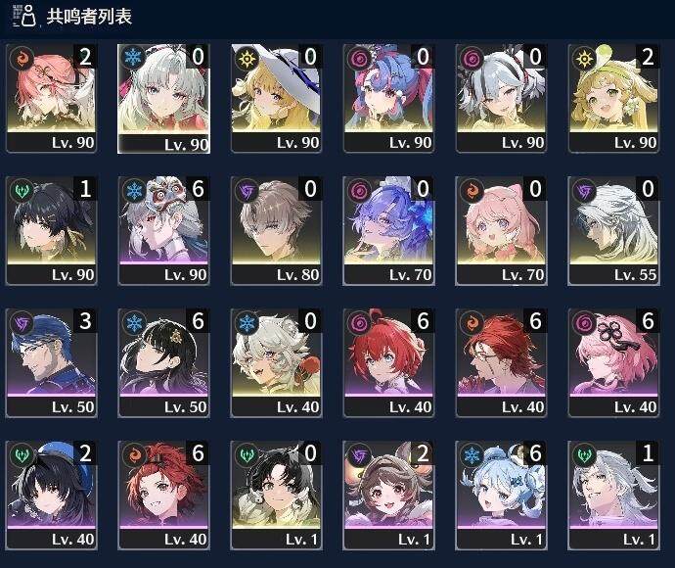
Task: Click the Lv. 55 level label
Action: (635, 274)
